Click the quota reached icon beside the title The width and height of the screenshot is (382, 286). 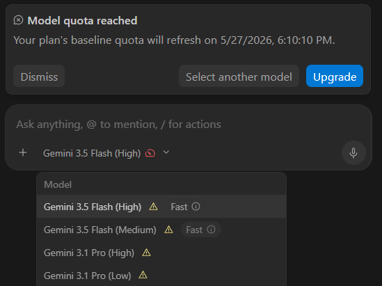(18, 20)
